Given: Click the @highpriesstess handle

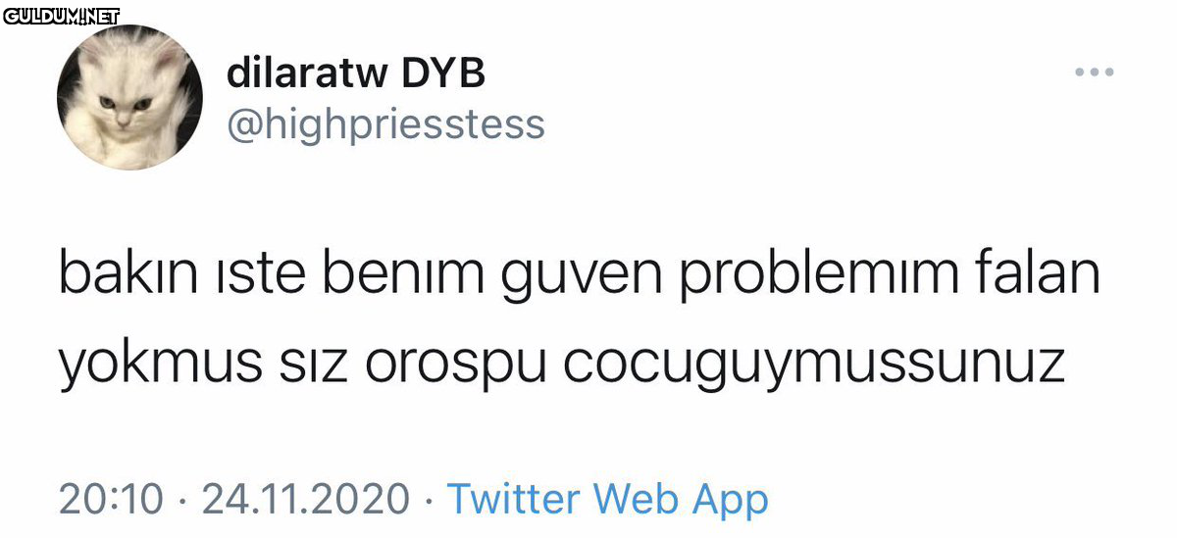Looking at the screenshot, I should pyautogui.click(x=385, y=125).
